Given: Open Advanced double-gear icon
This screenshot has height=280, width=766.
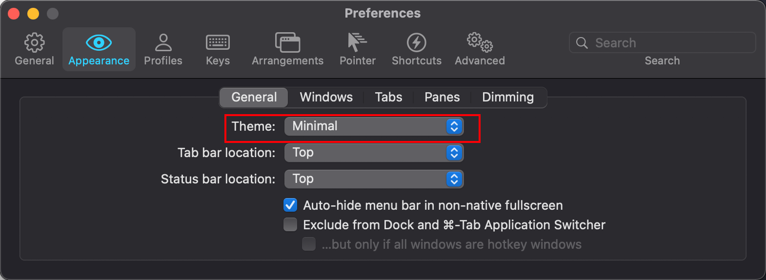Looking at the screenshot, I should coord(480,43).
